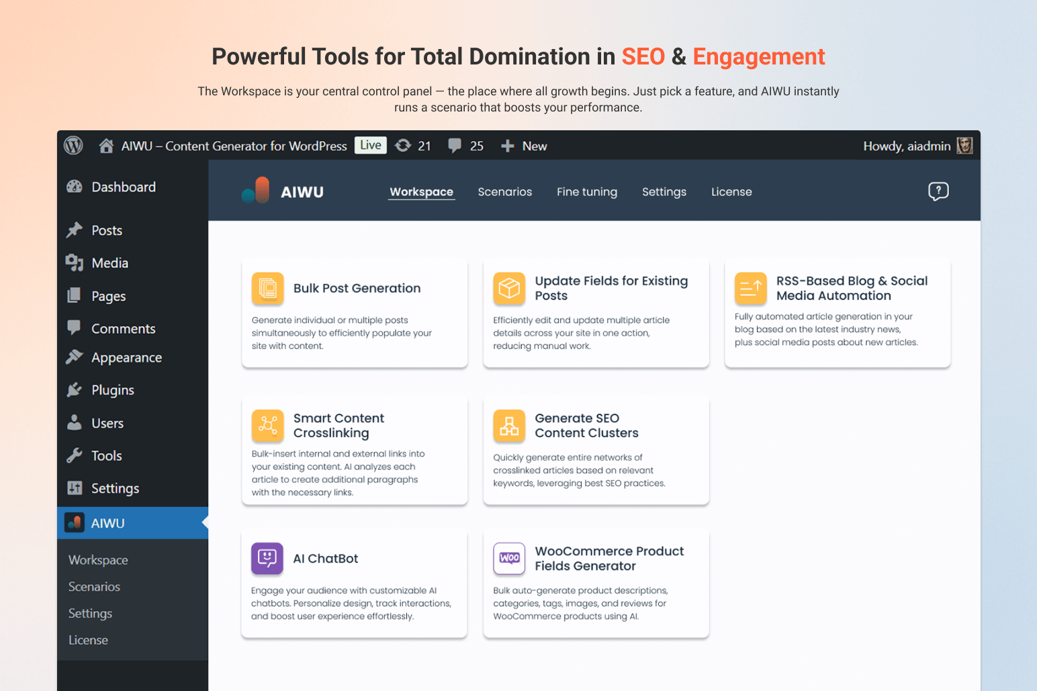This screenshot has width=1037, height=691.
Task: Open the Scenarios submenu link
Action: click(94, 586)
